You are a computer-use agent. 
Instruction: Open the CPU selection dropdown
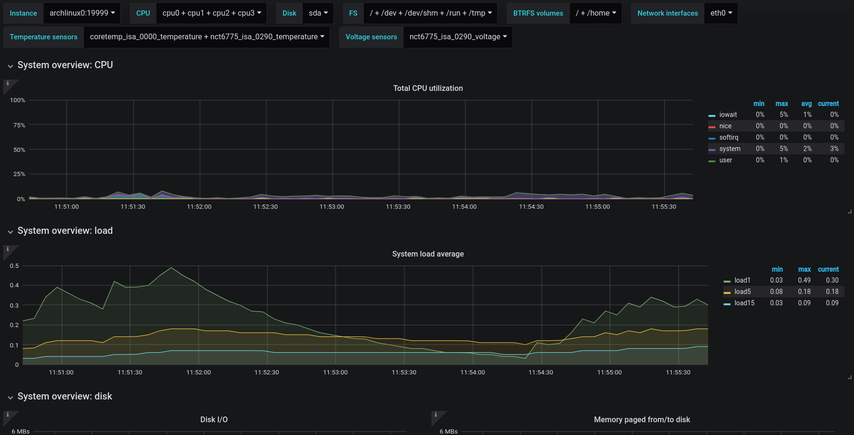211,13
